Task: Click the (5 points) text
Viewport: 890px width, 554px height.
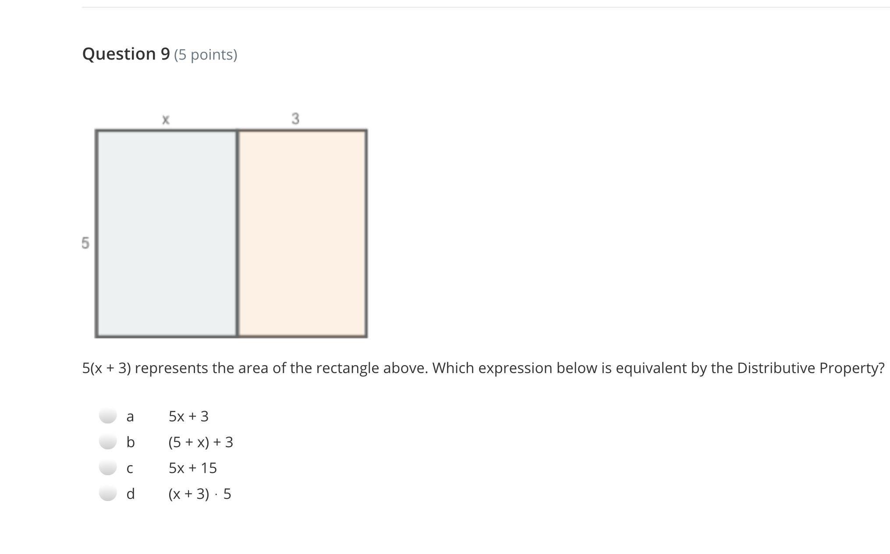Action: (206, 55)
